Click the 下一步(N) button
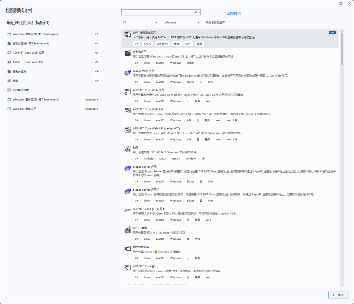The image size is (354, 304). click(338, 295)
